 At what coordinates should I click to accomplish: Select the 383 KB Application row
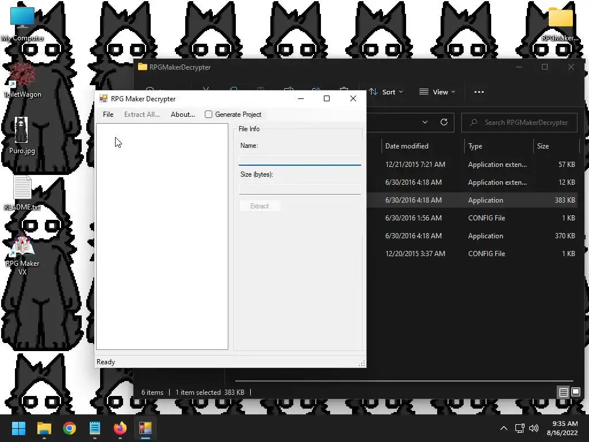472,200
